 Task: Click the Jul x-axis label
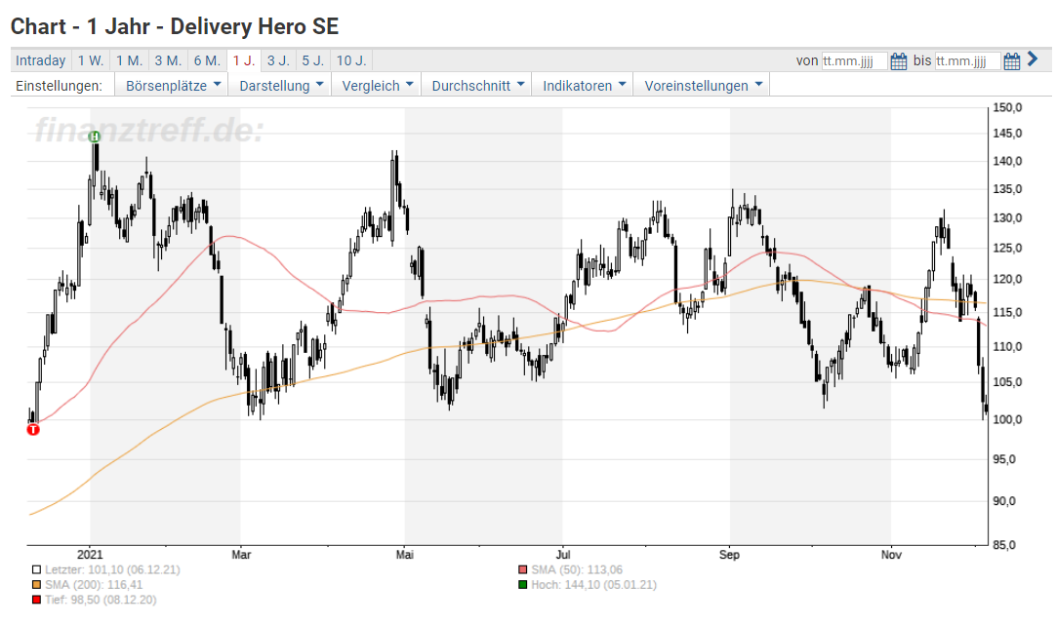[x=563, y=554]
